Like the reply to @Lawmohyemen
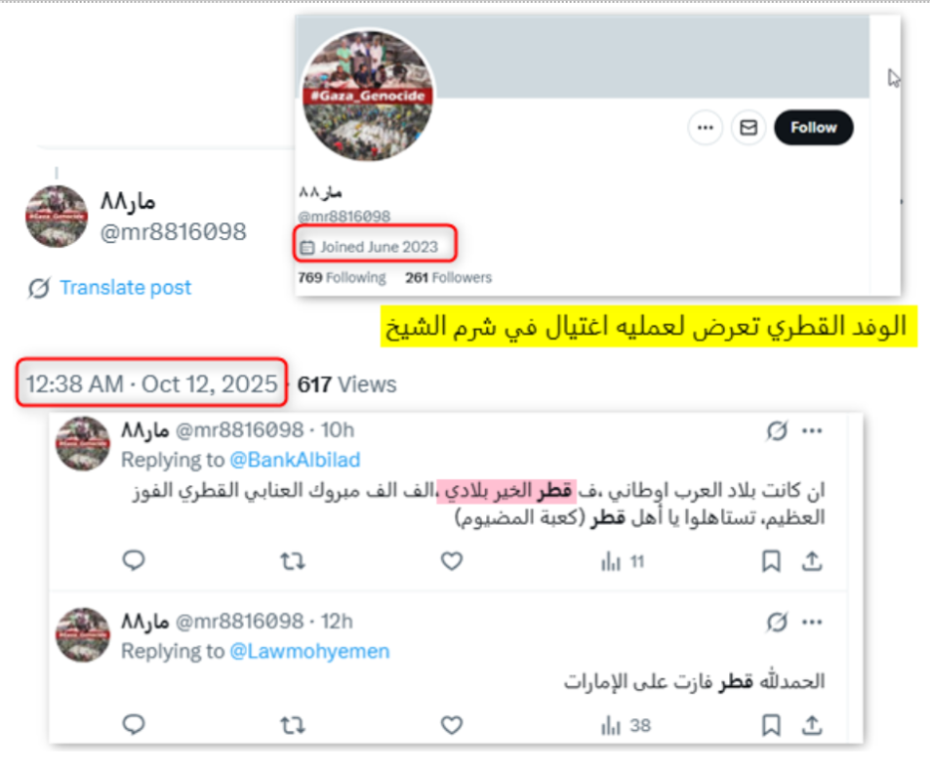This screenshot has height=769, width=930. click(x=452, y=725)
